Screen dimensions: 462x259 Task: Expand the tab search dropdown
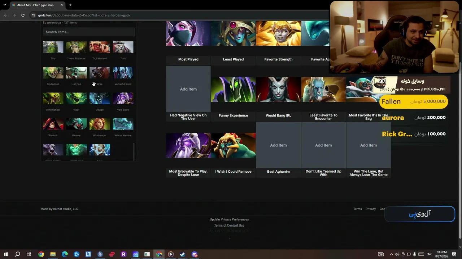pos(5,5)
